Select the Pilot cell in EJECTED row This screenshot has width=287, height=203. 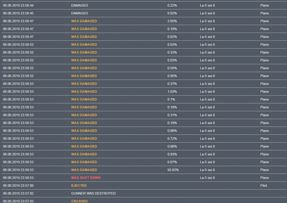[x=263, y=186]
